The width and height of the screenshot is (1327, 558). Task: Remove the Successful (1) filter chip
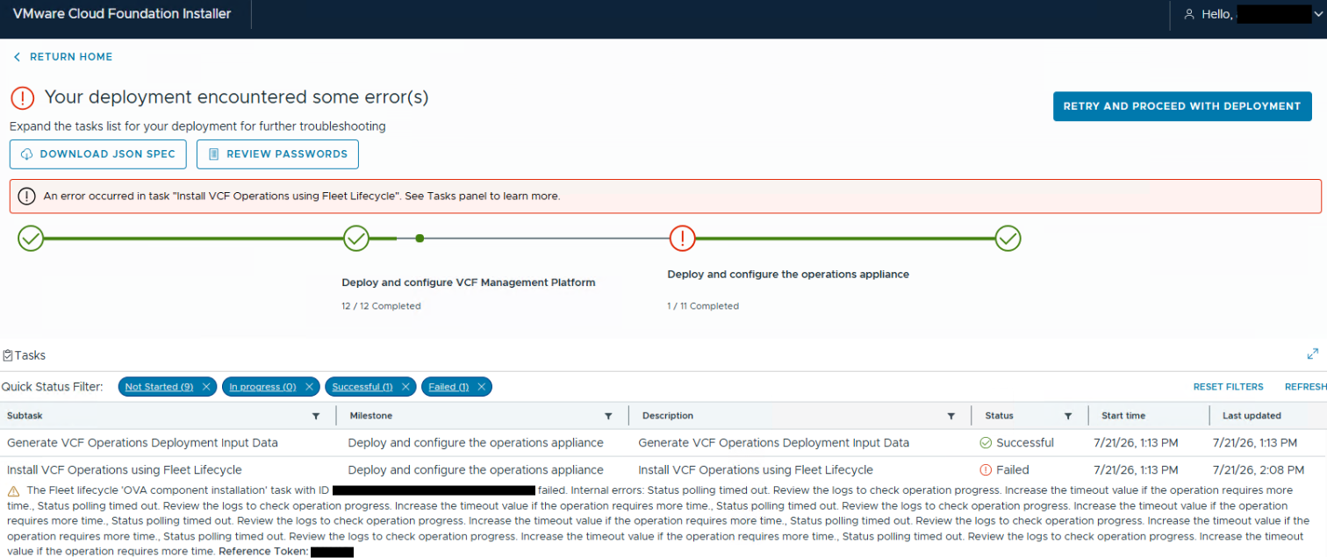pos(405,387)
